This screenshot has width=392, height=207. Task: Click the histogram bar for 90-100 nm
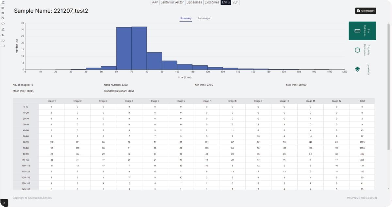coord(170,65)
